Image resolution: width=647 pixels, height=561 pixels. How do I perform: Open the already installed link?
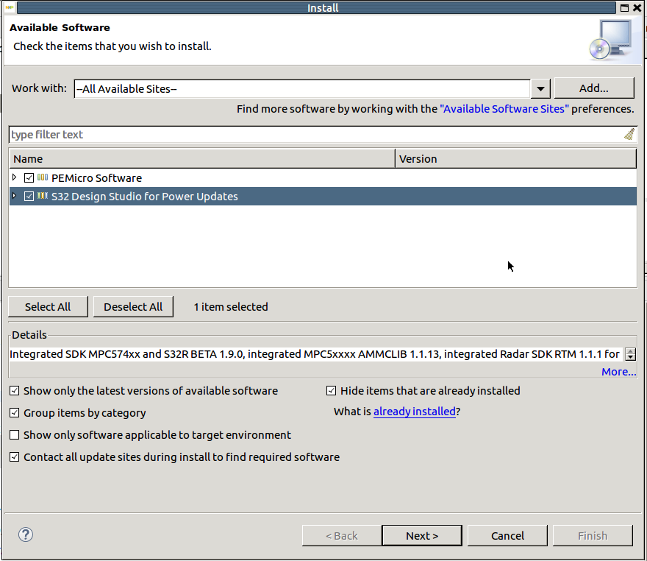tap(414, 412)
